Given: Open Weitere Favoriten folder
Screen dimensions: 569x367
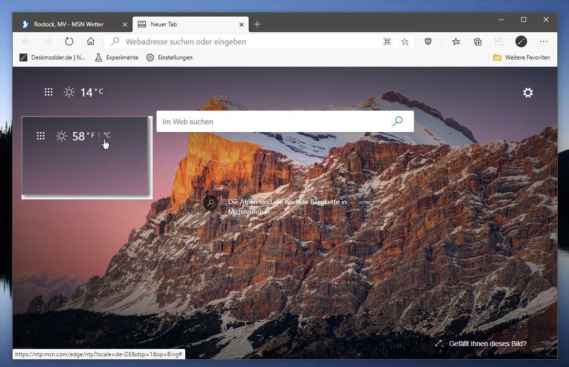Looking at the screenshot, I should (522, 58).
